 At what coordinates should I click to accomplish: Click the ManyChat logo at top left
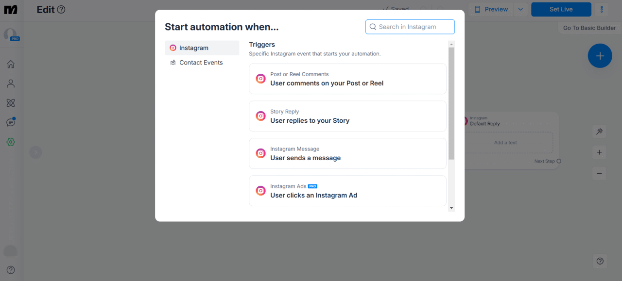coord(11,9)
